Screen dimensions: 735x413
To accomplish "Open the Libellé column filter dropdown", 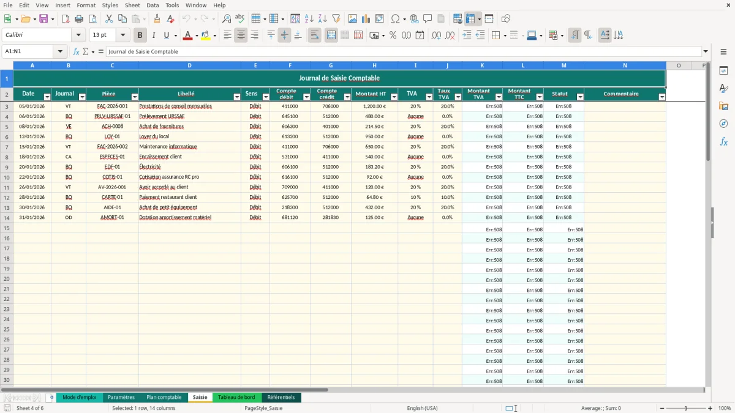I will tap(237, 97).
